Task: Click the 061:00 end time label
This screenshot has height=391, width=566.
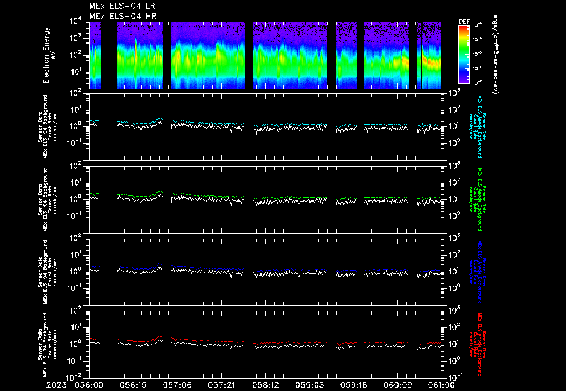Action: click(441, 385)
